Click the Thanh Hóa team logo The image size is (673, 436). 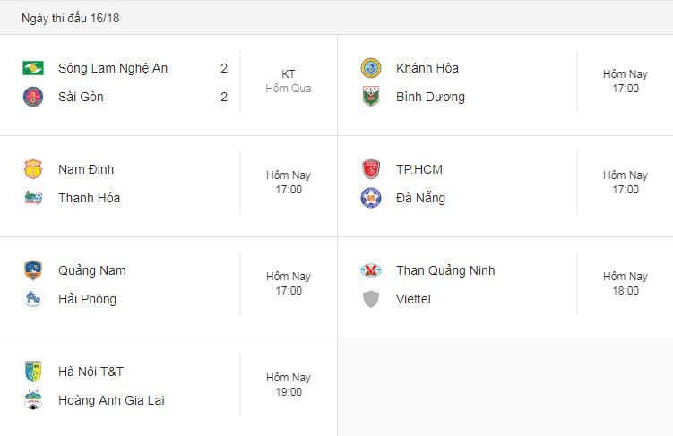click(33, 198)
